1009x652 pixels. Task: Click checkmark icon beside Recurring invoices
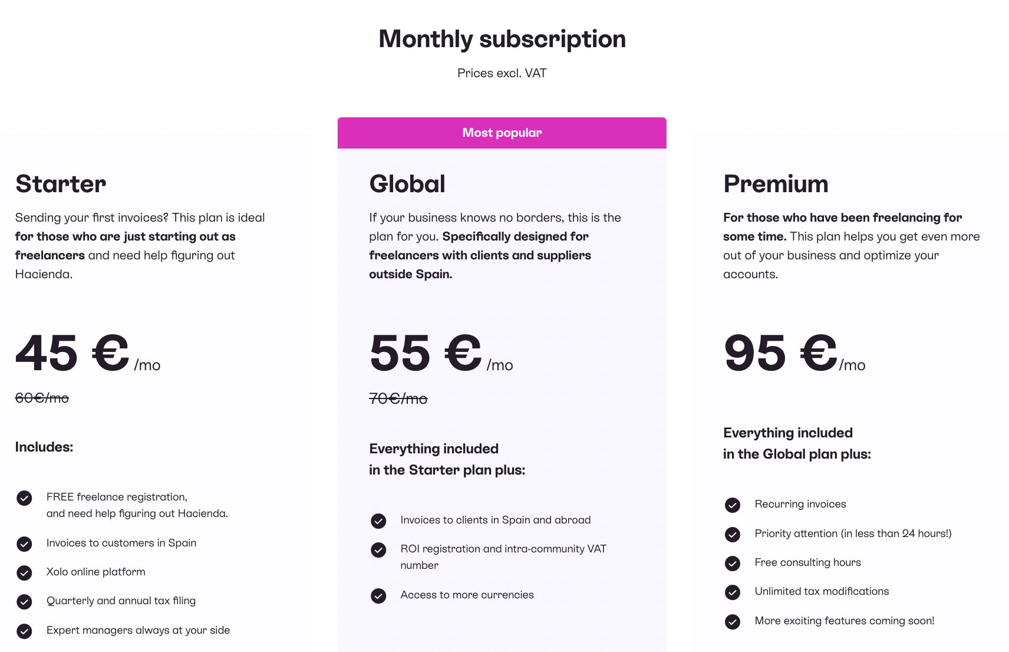(x=733, y=505)
